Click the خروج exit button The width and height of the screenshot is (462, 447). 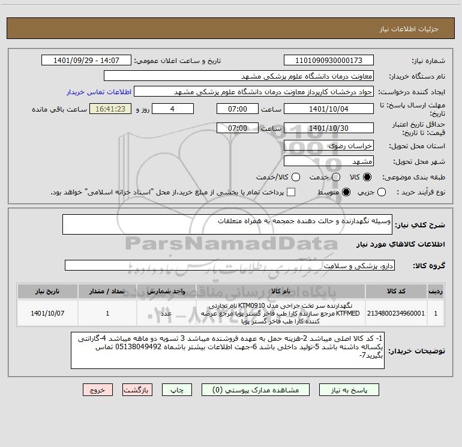(98, 390)
